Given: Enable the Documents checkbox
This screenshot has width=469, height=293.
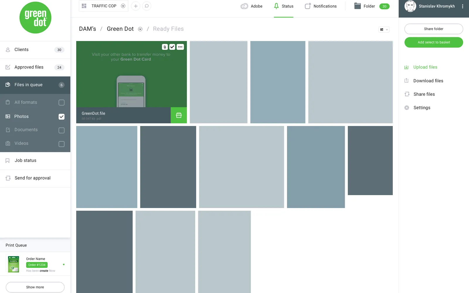Looking at the screenshot, I should click(62, 130).
